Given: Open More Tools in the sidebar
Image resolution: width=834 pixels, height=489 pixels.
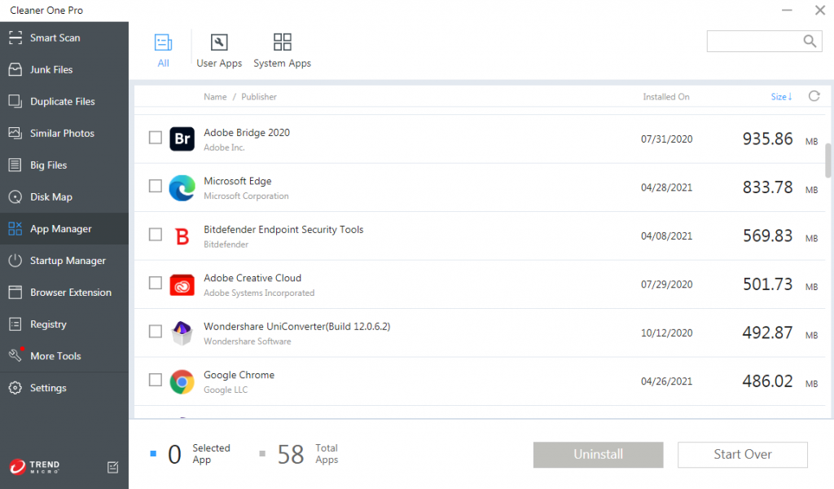Looking at the screenshot, I should pyautogui.click(x=64, y=356).
